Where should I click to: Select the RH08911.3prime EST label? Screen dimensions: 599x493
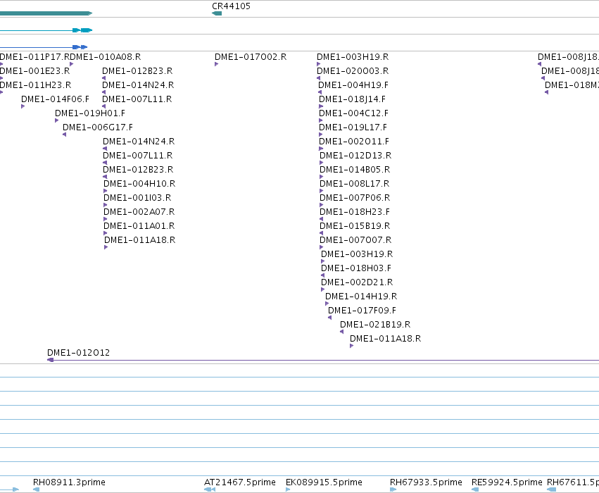coord(69,482)
